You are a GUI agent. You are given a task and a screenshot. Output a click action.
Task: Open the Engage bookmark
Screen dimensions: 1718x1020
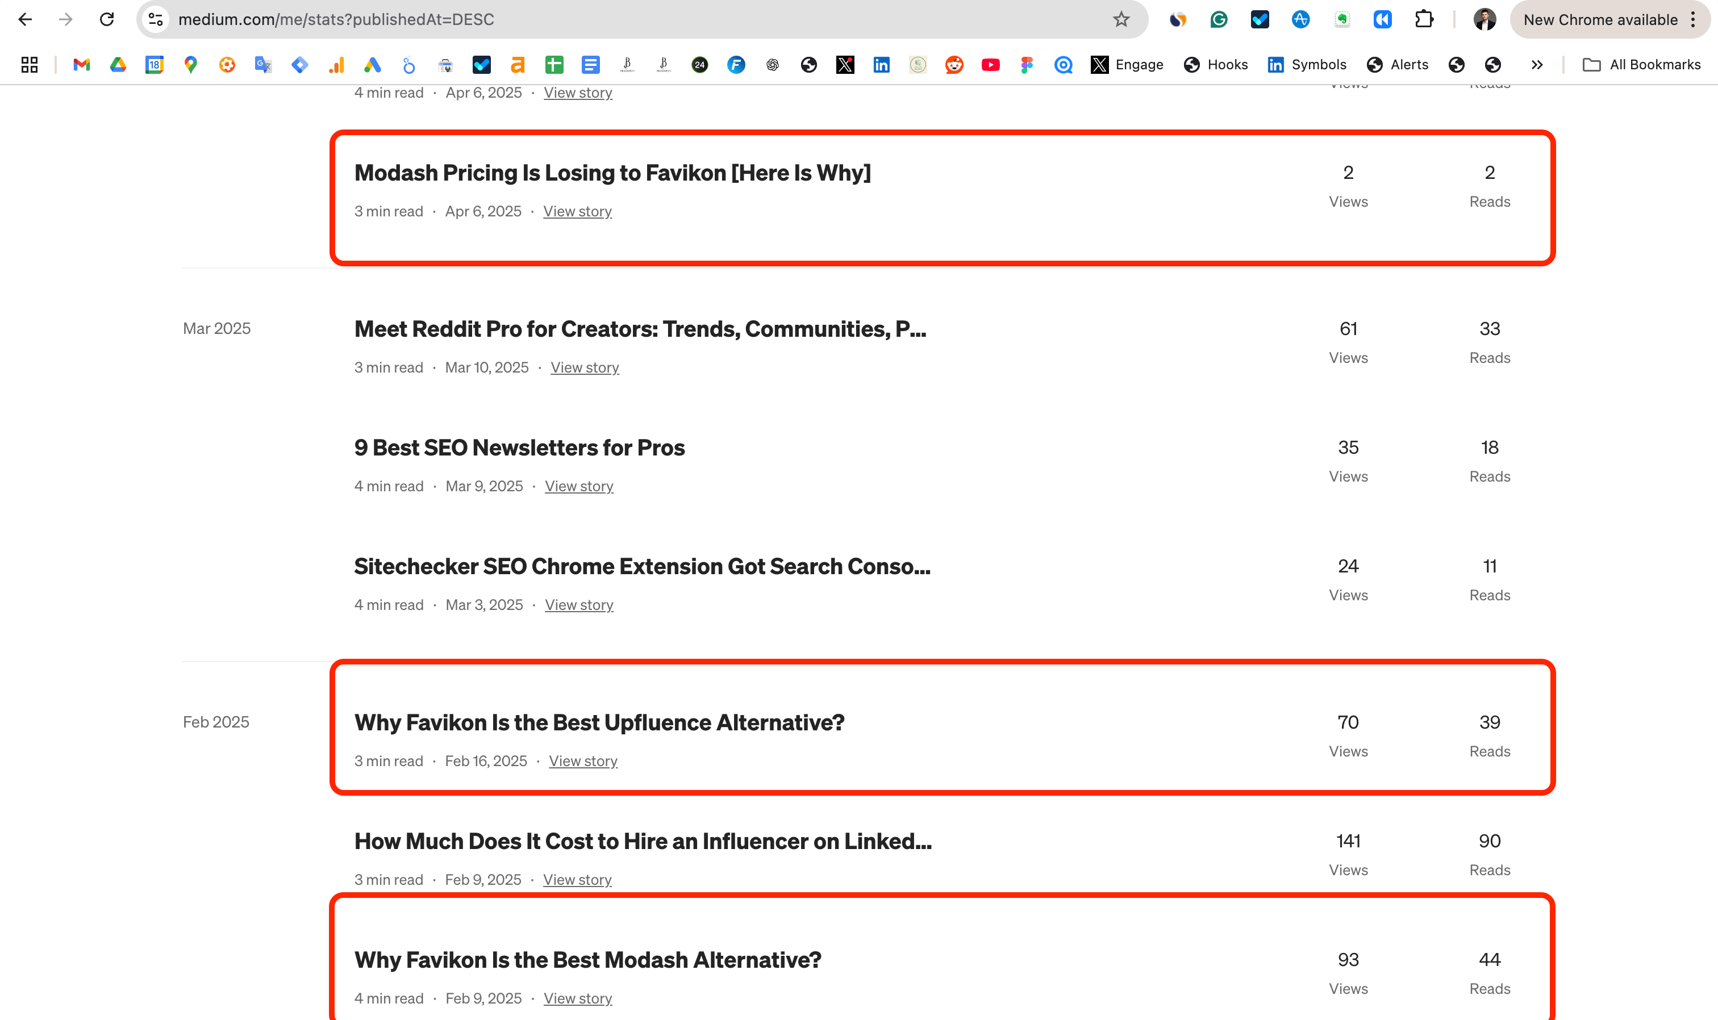(x=1128, y=65)
